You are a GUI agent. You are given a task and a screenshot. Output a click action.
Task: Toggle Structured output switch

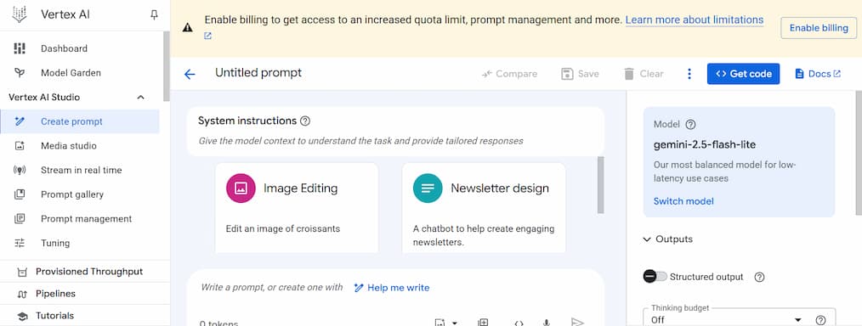[655, 277]
